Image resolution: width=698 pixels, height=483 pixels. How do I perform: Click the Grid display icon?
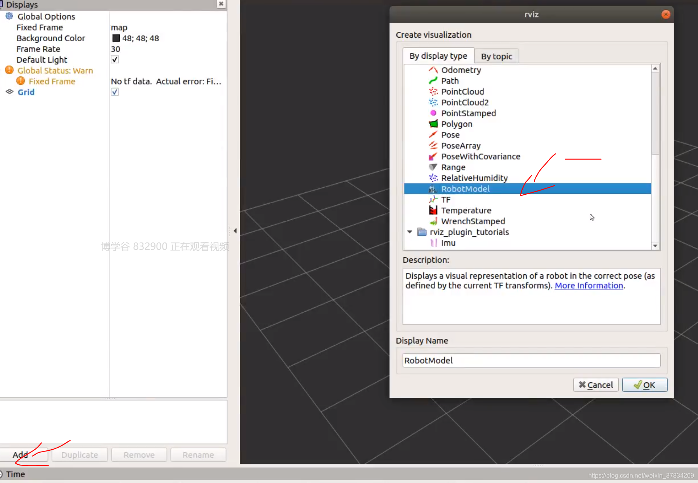click(9, 92)
